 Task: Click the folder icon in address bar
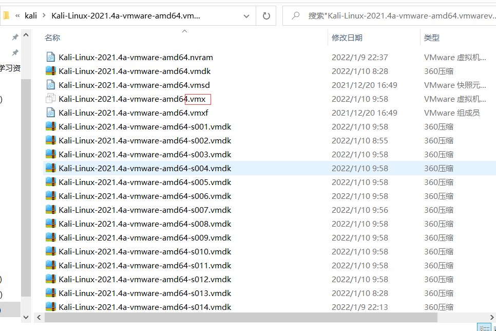(x=6, y=15)
